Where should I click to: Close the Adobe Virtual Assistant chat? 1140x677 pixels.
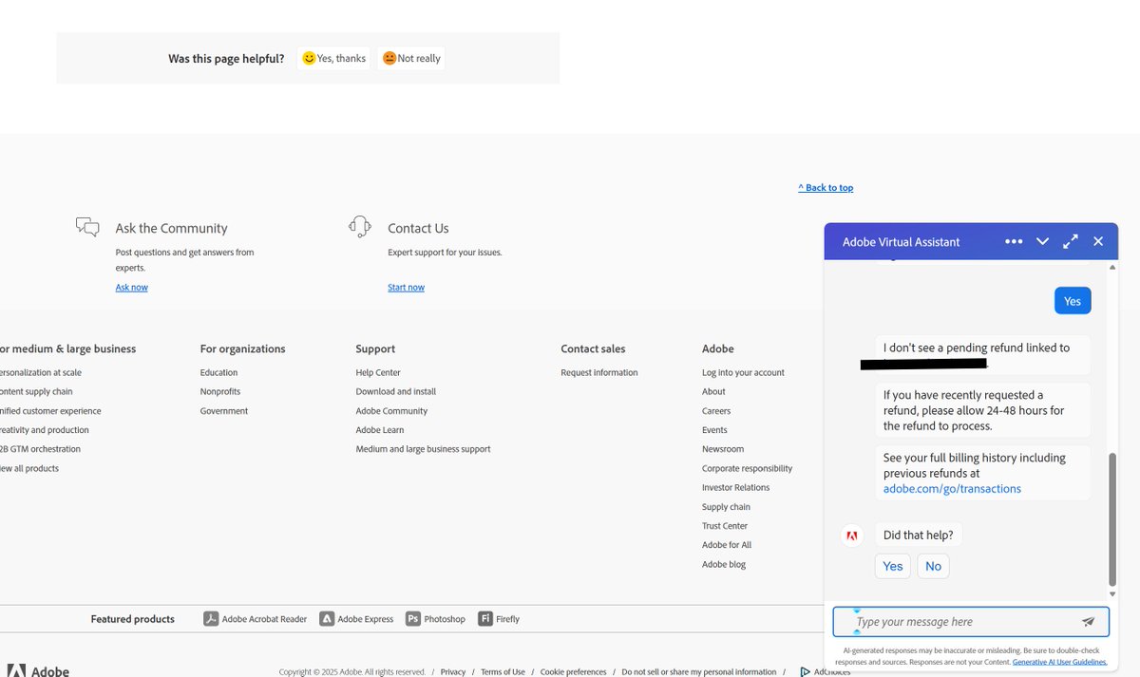click(x=1098, y=241)
